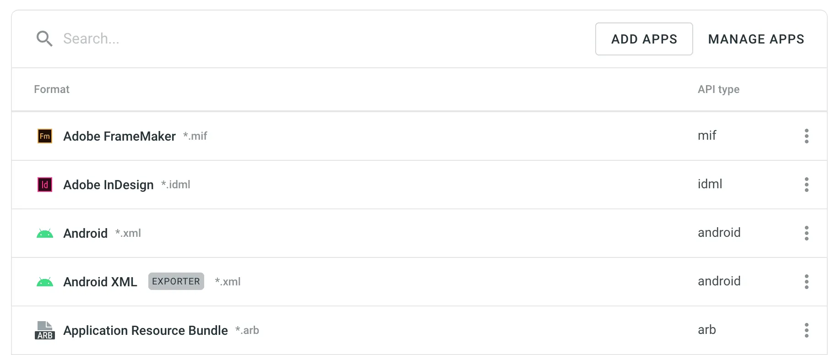Click the Adobe InDesign Id icon
The height and width of the screenshot is (355, 836).
(x=45, y=185)
